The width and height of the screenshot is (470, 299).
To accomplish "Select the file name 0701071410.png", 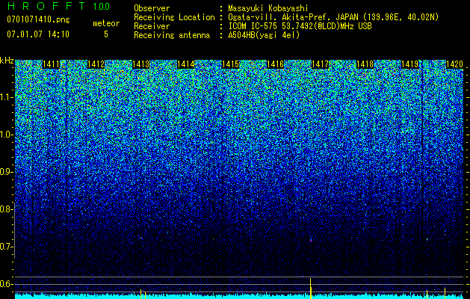I will [38, 19].
